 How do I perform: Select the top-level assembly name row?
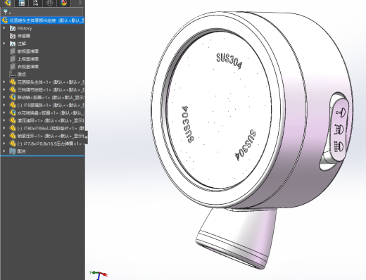point(43,20)
